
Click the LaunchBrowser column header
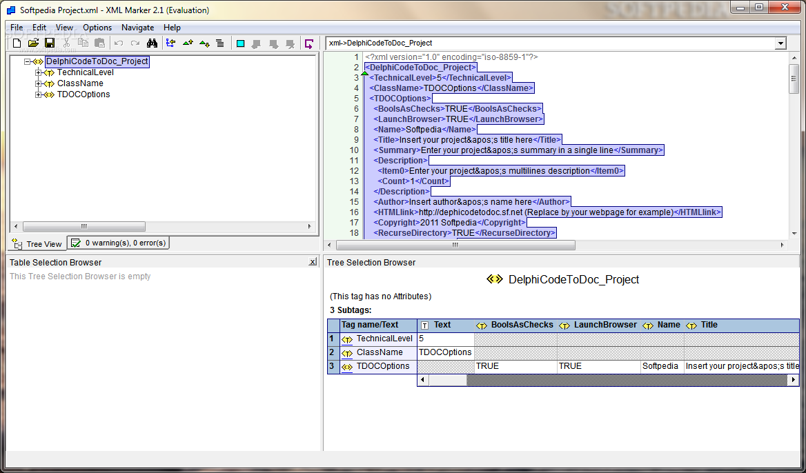pos(599,325)
